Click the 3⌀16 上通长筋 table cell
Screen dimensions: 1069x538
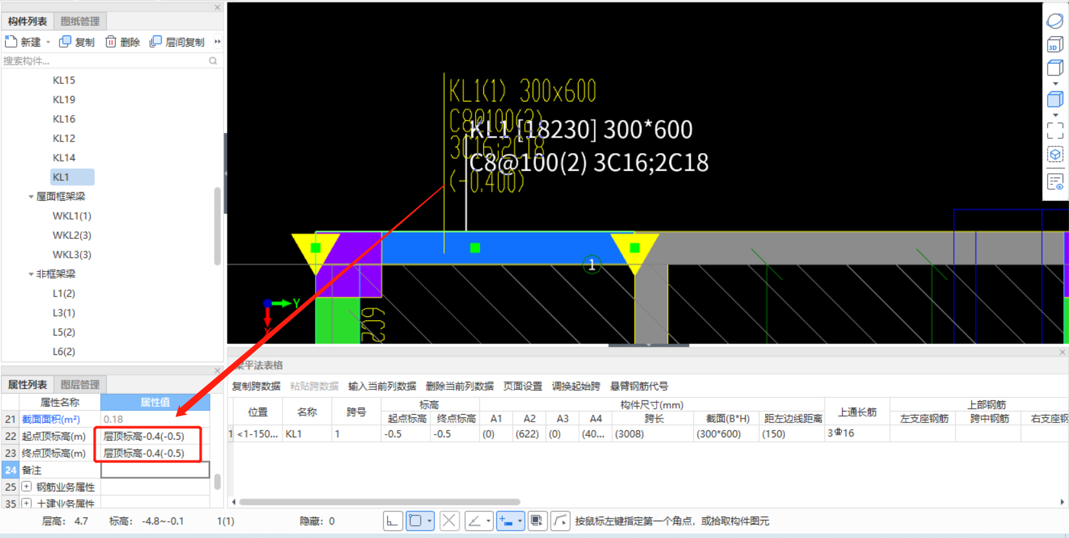[857, 433]
